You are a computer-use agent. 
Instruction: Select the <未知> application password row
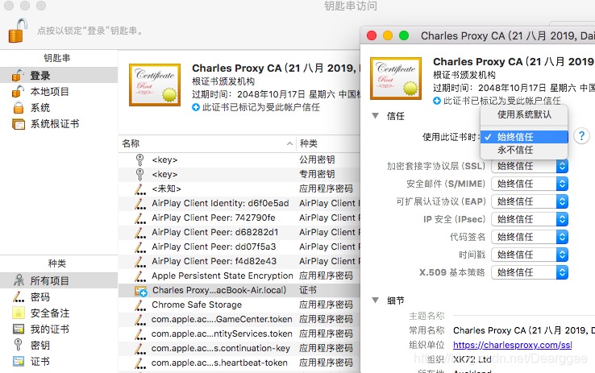239,189
